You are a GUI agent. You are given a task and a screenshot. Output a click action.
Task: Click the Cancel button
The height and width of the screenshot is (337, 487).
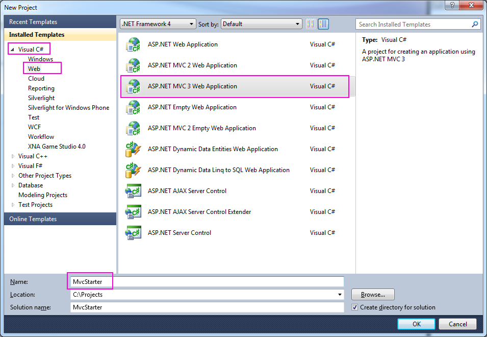click(457, 324)
